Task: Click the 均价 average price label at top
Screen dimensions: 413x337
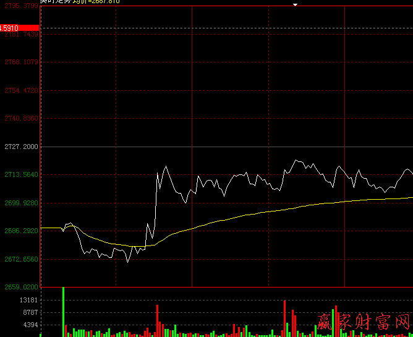Action: click(x=96, y=2)
